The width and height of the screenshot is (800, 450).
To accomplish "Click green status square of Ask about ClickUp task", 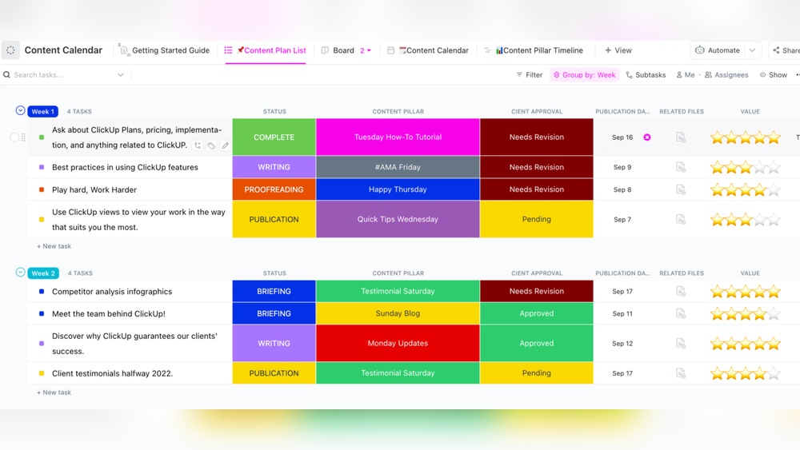I will tap(42, 137).
